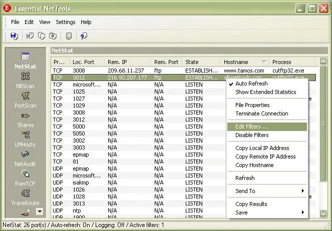Select row with remote IP 209.68.11.237
The image size is (332, 231).
point(184,70)
